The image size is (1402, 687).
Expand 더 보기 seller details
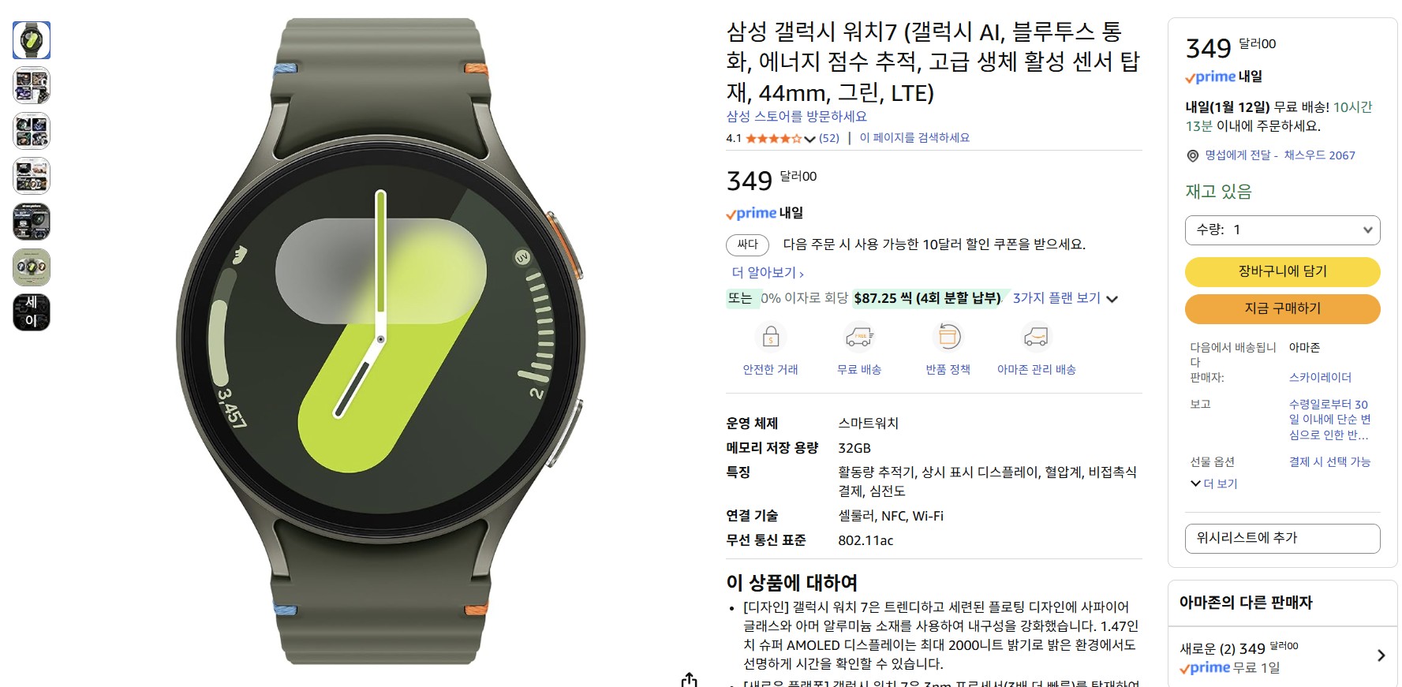click(x=1213, y=484)
